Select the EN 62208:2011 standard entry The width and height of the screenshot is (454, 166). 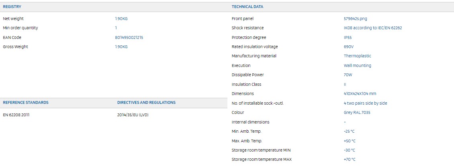[16, 115]
